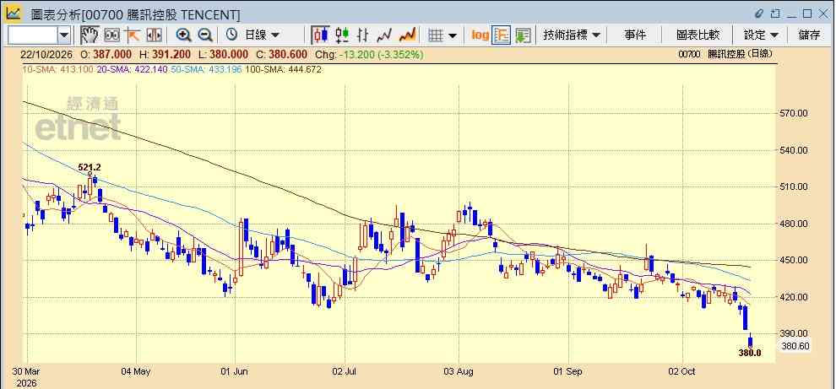
Task: Toggle the log scale button
Action: (x=480, y=35)
